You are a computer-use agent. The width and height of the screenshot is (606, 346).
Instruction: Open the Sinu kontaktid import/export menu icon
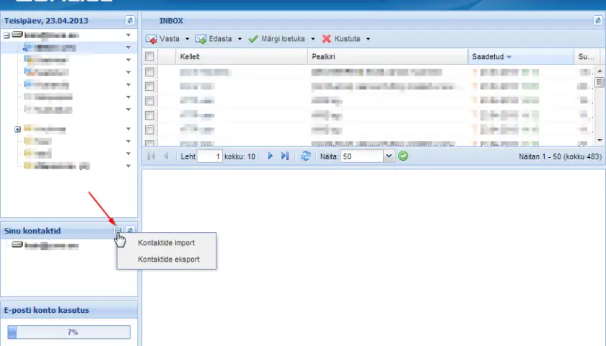pos(118,231)
